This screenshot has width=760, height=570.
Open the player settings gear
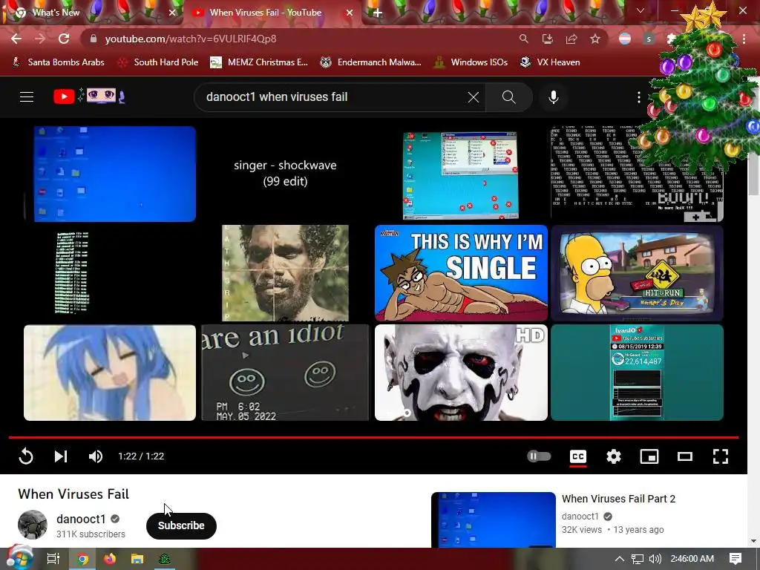coord(614,456)
